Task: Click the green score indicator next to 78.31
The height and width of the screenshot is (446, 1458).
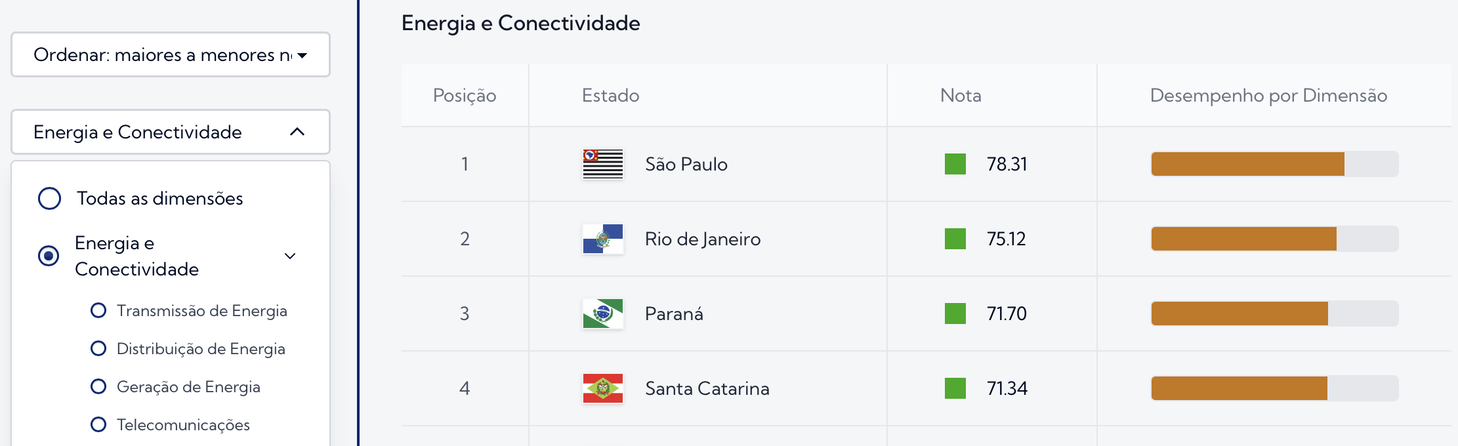Action: tap(955, 164)
